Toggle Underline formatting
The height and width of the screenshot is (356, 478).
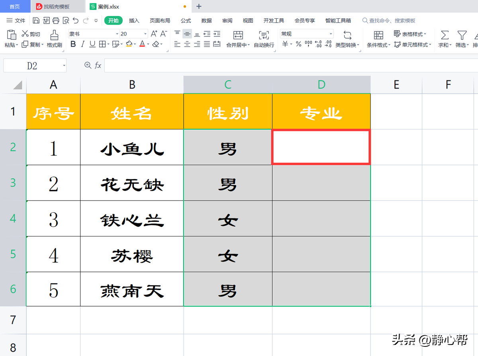(92, 44)
